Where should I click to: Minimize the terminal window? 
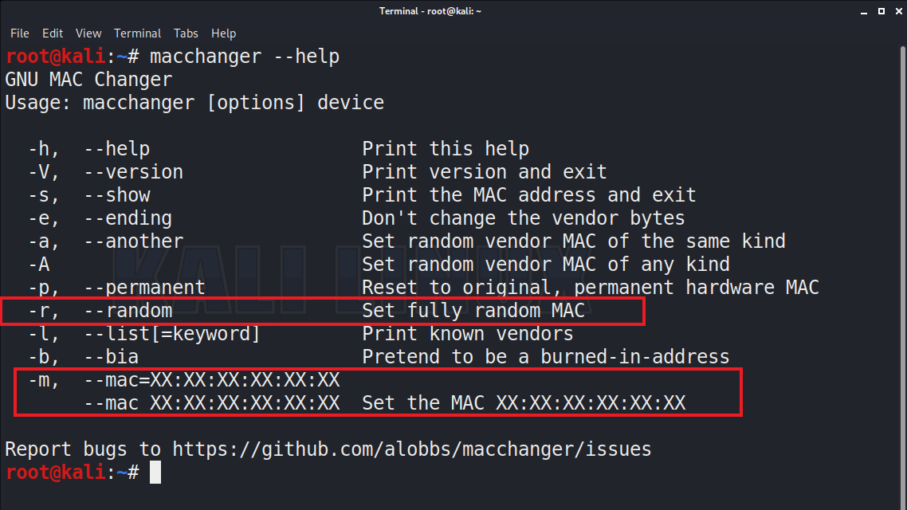(864, 12)
